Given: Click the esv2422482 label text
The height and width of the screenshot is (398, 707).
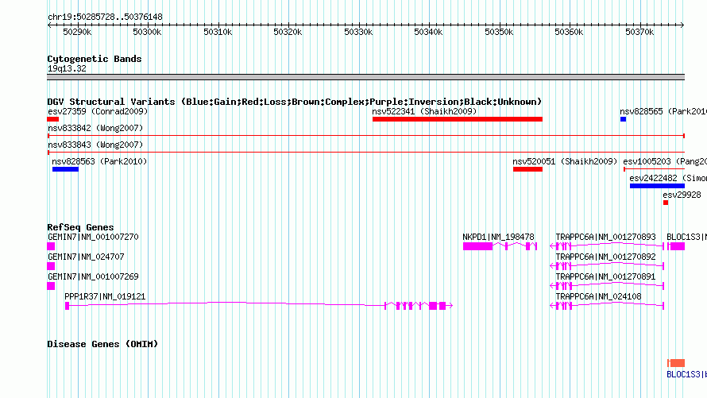Looking at the screenshot, I should (668, 178).
